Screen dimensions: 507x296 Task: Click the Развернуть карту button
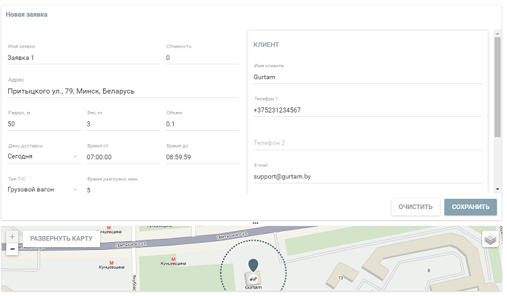pos(61,239)
